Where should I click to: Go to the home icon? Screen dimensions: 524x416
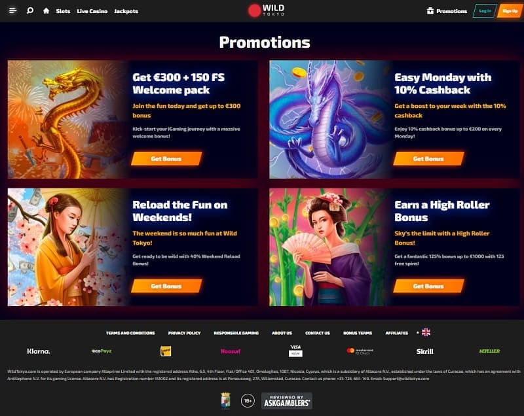46,10
